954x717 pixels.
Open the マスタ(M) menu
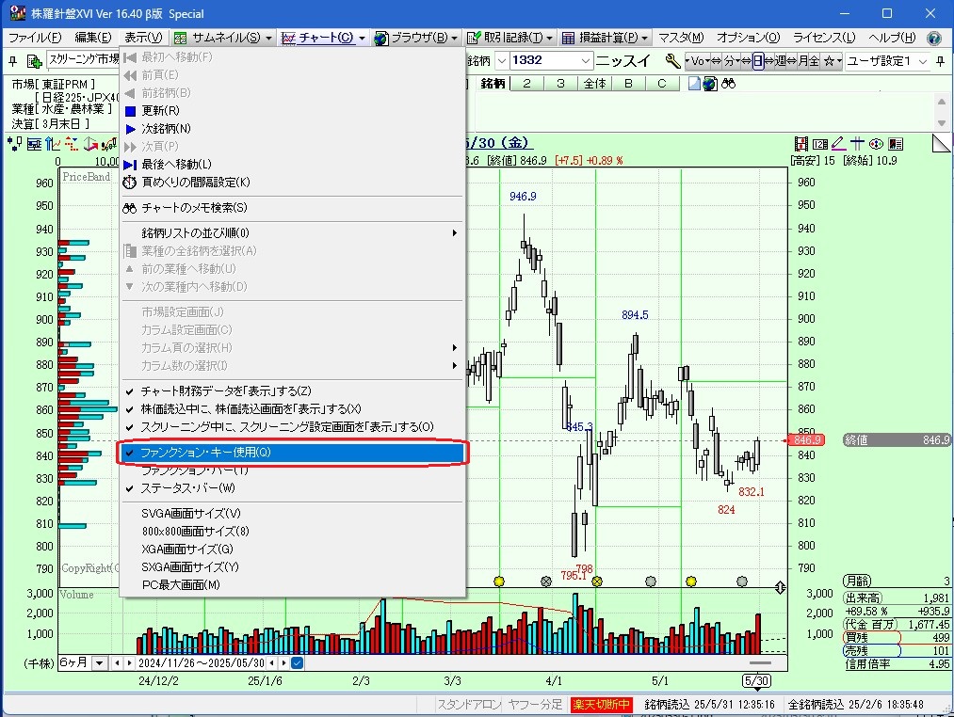click(x=681, y=38)
